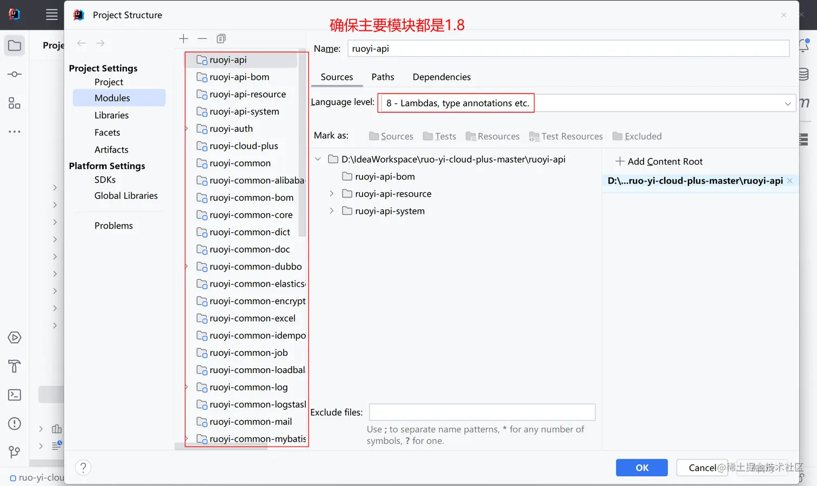Expand the ruoyi-api-resource folder
This screenshot has height=486, width=817.
coord(332,194)
